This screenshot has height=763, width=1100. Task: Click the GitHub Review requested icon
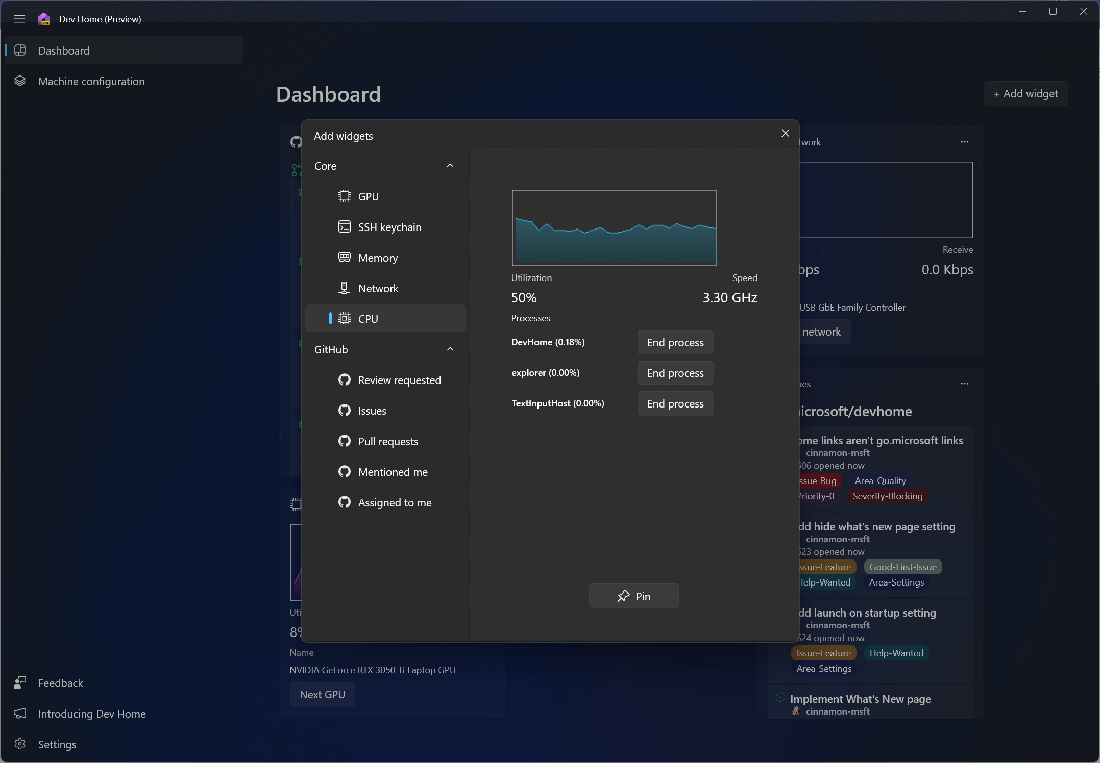coord(343,380)
